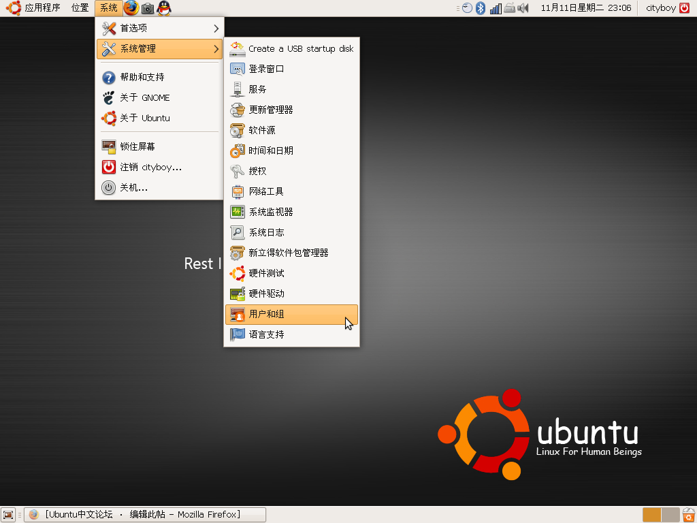The height and width of the screenshot is (523, 697).
Task: Open the 位置 menu
Action: coord(80,7)
